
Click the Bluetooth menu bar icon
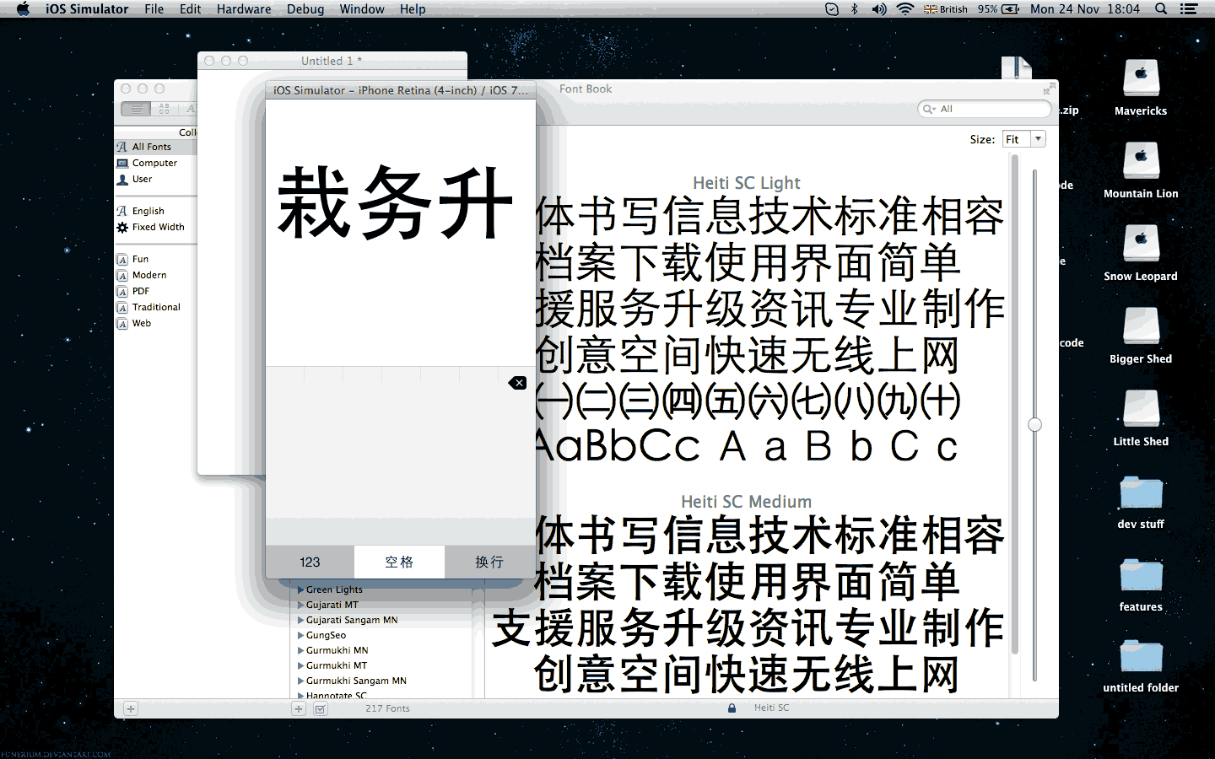[x=854, y=9]
